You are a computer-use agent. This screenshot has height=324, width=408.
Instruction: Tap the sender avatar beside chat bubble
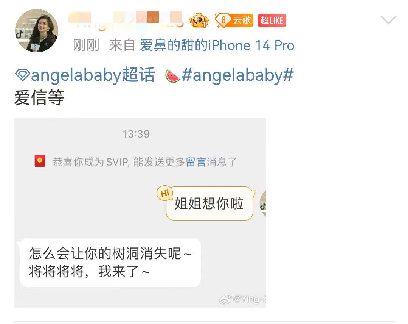point(263,203)
